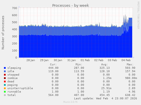Click the 'uninterruptible' legend label
This screenshot has height=105, width=141.
coord(20,88)
